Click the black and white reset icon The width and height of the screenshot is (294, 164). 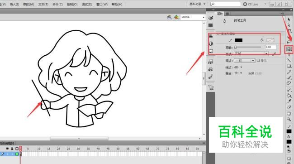tap(289, 146)
